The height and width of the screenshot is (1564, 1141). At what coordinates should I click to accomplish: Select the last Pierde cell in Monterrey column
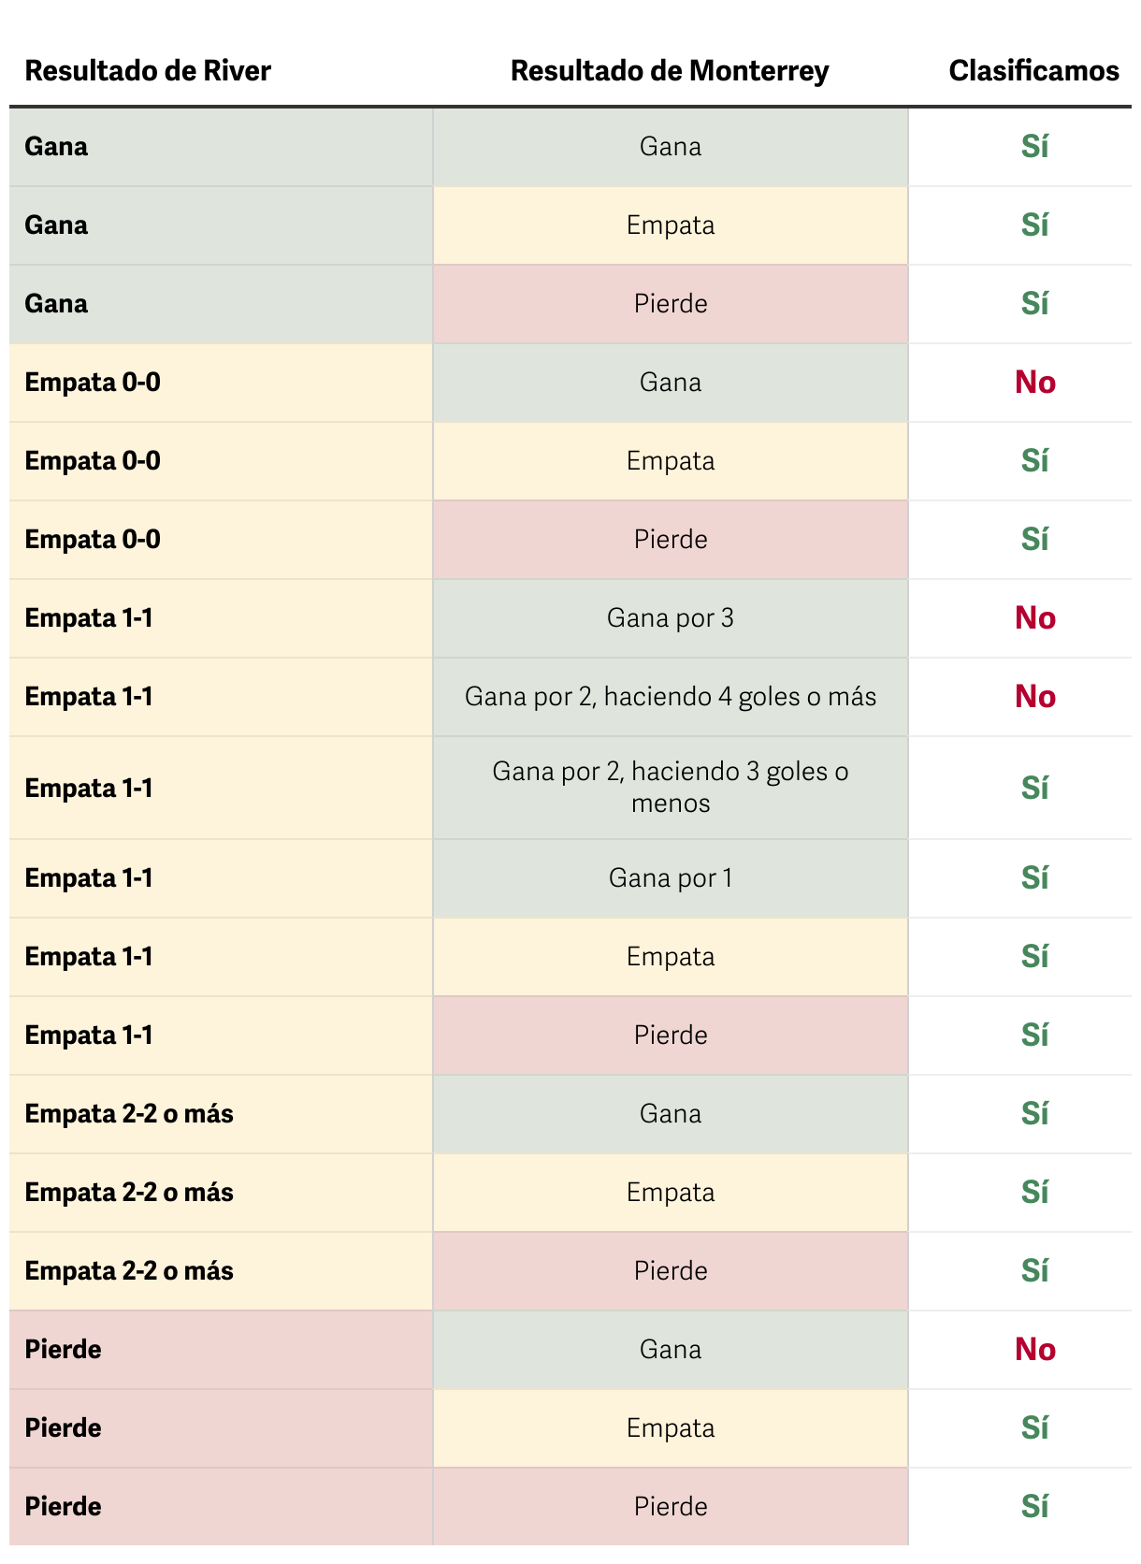click(671, 1507)
